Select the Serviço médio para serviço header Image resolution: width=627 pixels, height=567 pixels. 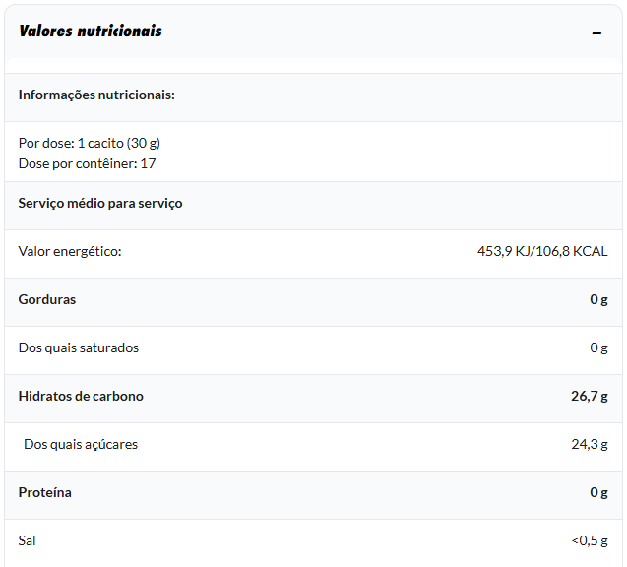click(x=100, y=203)
